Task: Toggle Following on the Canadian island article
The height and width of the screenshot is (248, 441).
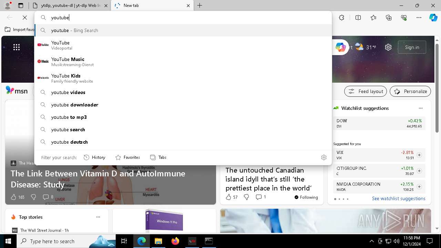Action: coord(306,197)
